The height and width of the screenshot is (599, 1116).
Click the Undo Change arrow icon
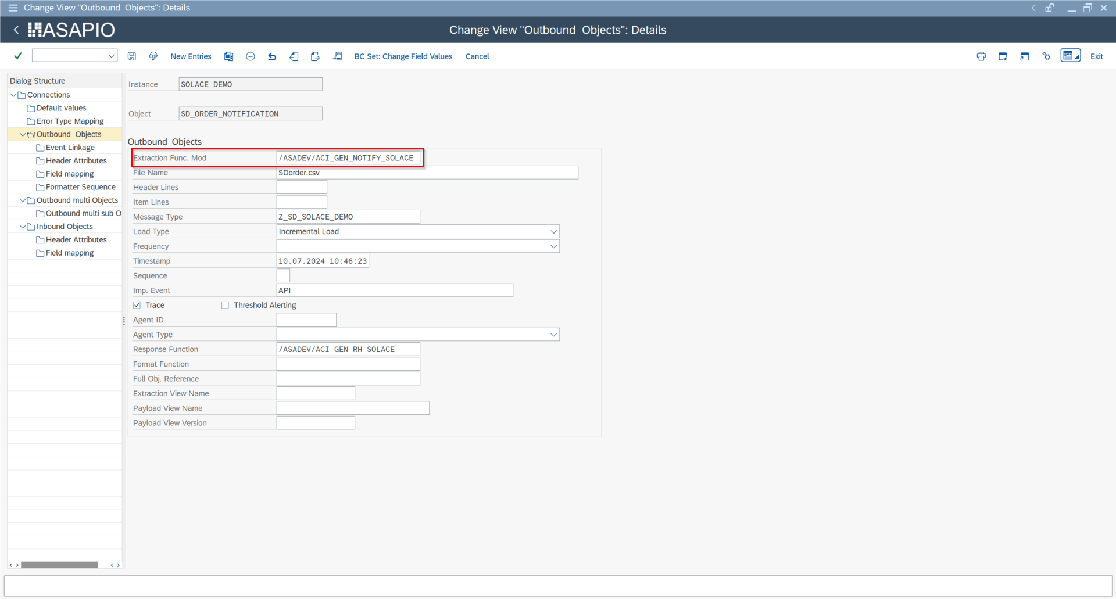(x=272, y=56)
